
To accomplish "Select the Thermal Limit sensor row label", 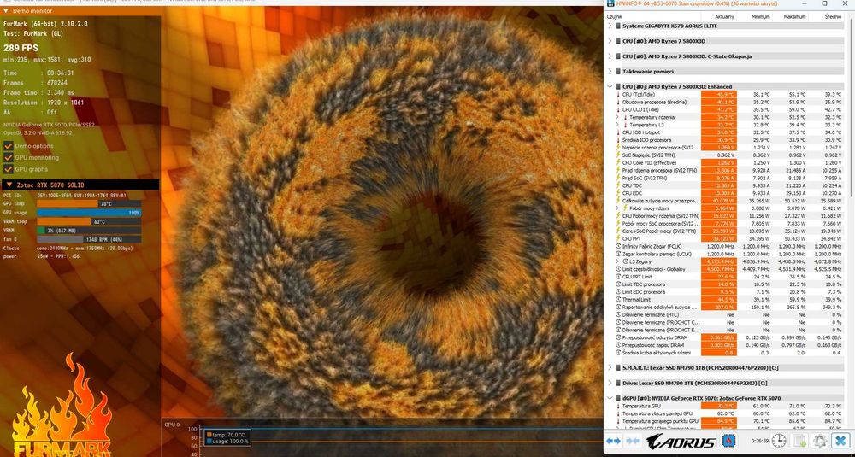I will click(x=637, y=300).
